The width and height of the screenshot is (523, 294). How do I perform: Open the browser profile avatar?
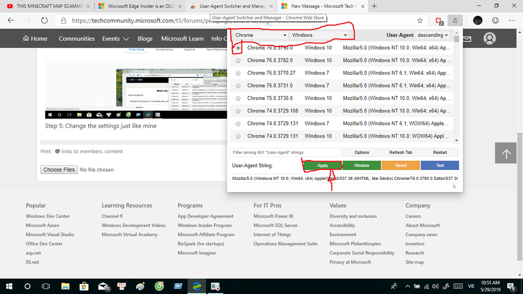477,20
